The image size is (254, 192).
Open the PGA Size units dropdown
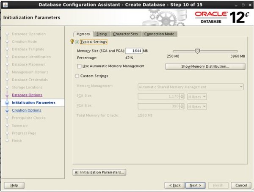[197, 107]
